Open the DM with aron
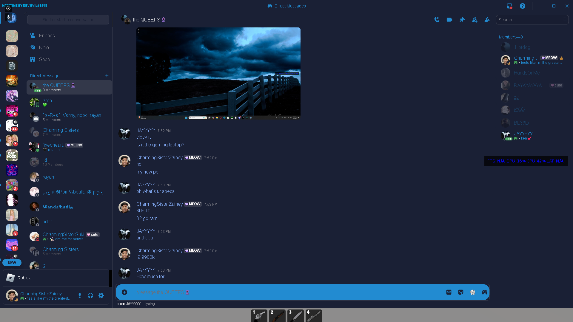The width and height of the screenshot is (573, 322). point(47,101)
